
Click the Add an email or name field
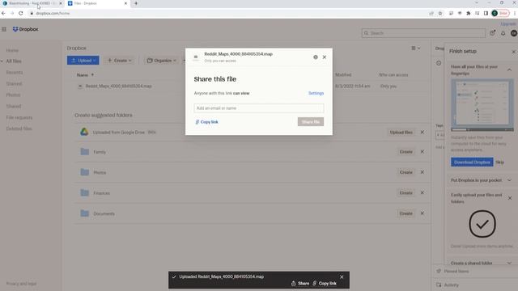[x=259, y=108]
